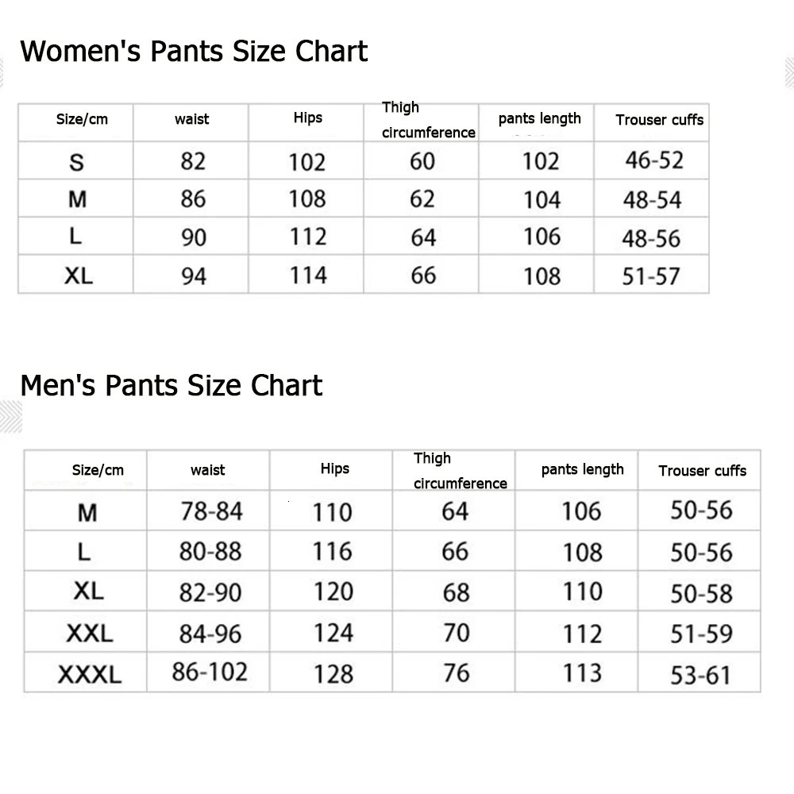Select men's XXL trouser cuffs 51-59
The image size is (794, 794).
701,634
